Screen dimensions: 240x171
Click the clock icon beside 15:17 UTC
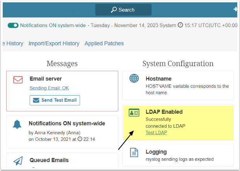180,25
